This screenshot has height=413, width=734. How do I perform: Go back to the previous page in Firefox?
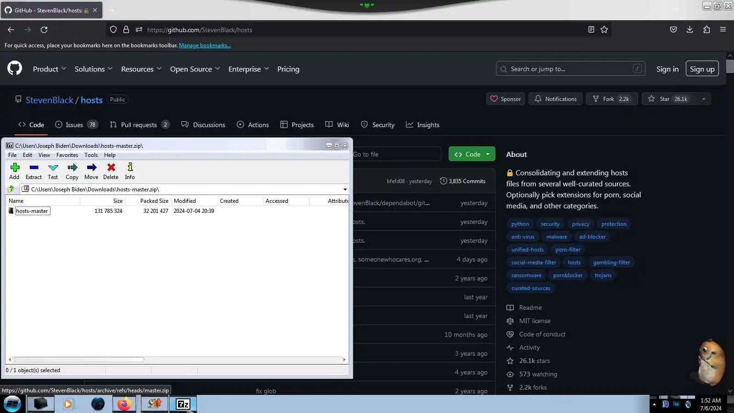tap(11, 30)
